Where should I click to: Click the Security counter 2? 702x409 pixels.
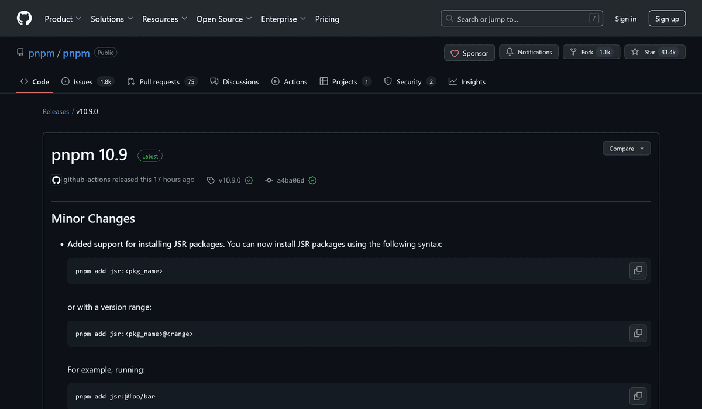(x=431, y=82)
